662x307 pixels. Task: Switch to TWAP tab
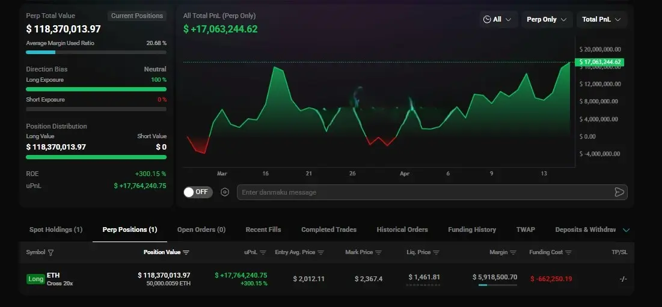click(x=526, y=230)
